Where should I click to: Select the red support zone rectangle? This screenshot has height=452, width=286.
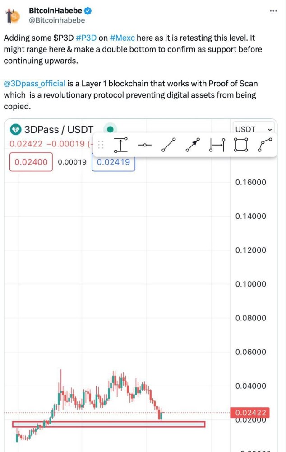pos(109,424)
